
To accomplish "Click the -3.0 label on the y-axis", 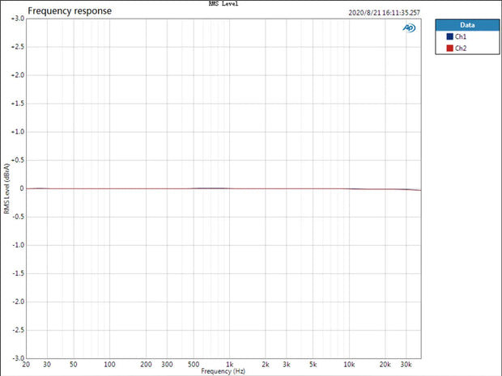I will click(16, 357).
